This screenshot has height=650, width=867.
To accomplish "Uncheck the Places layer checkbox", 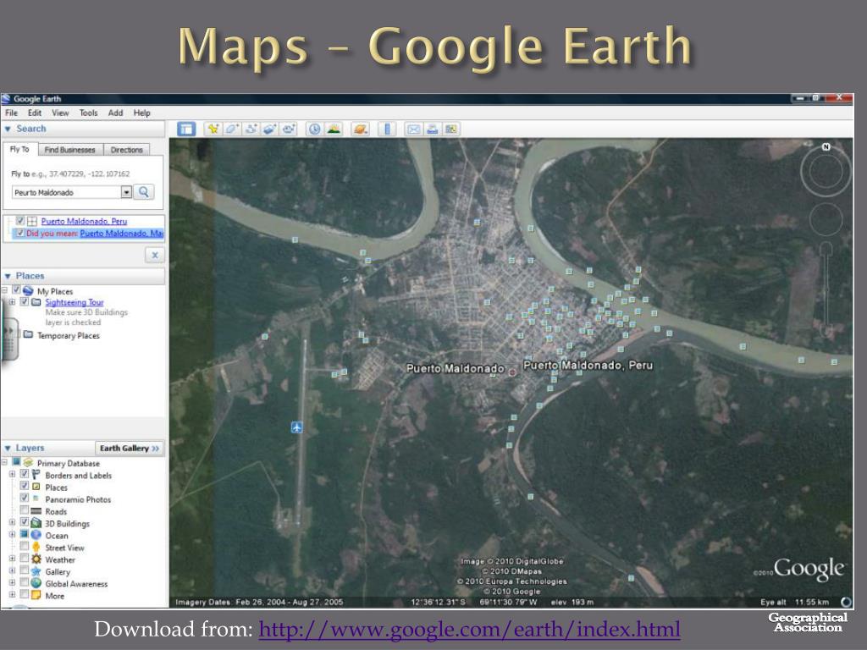I will tap(25, 486).
